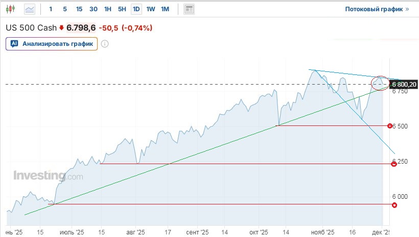This screenshot has width=419, height=237.
Task: Open the news layout icon in toolbar
Action: click(x=189, y=9)
